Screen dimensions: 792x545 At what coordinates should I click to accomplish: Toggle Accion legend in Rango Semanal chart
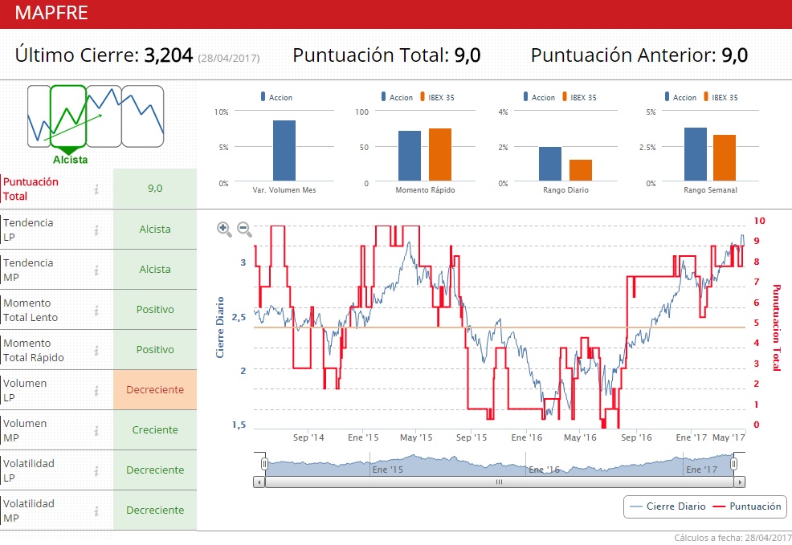(680, 97)
